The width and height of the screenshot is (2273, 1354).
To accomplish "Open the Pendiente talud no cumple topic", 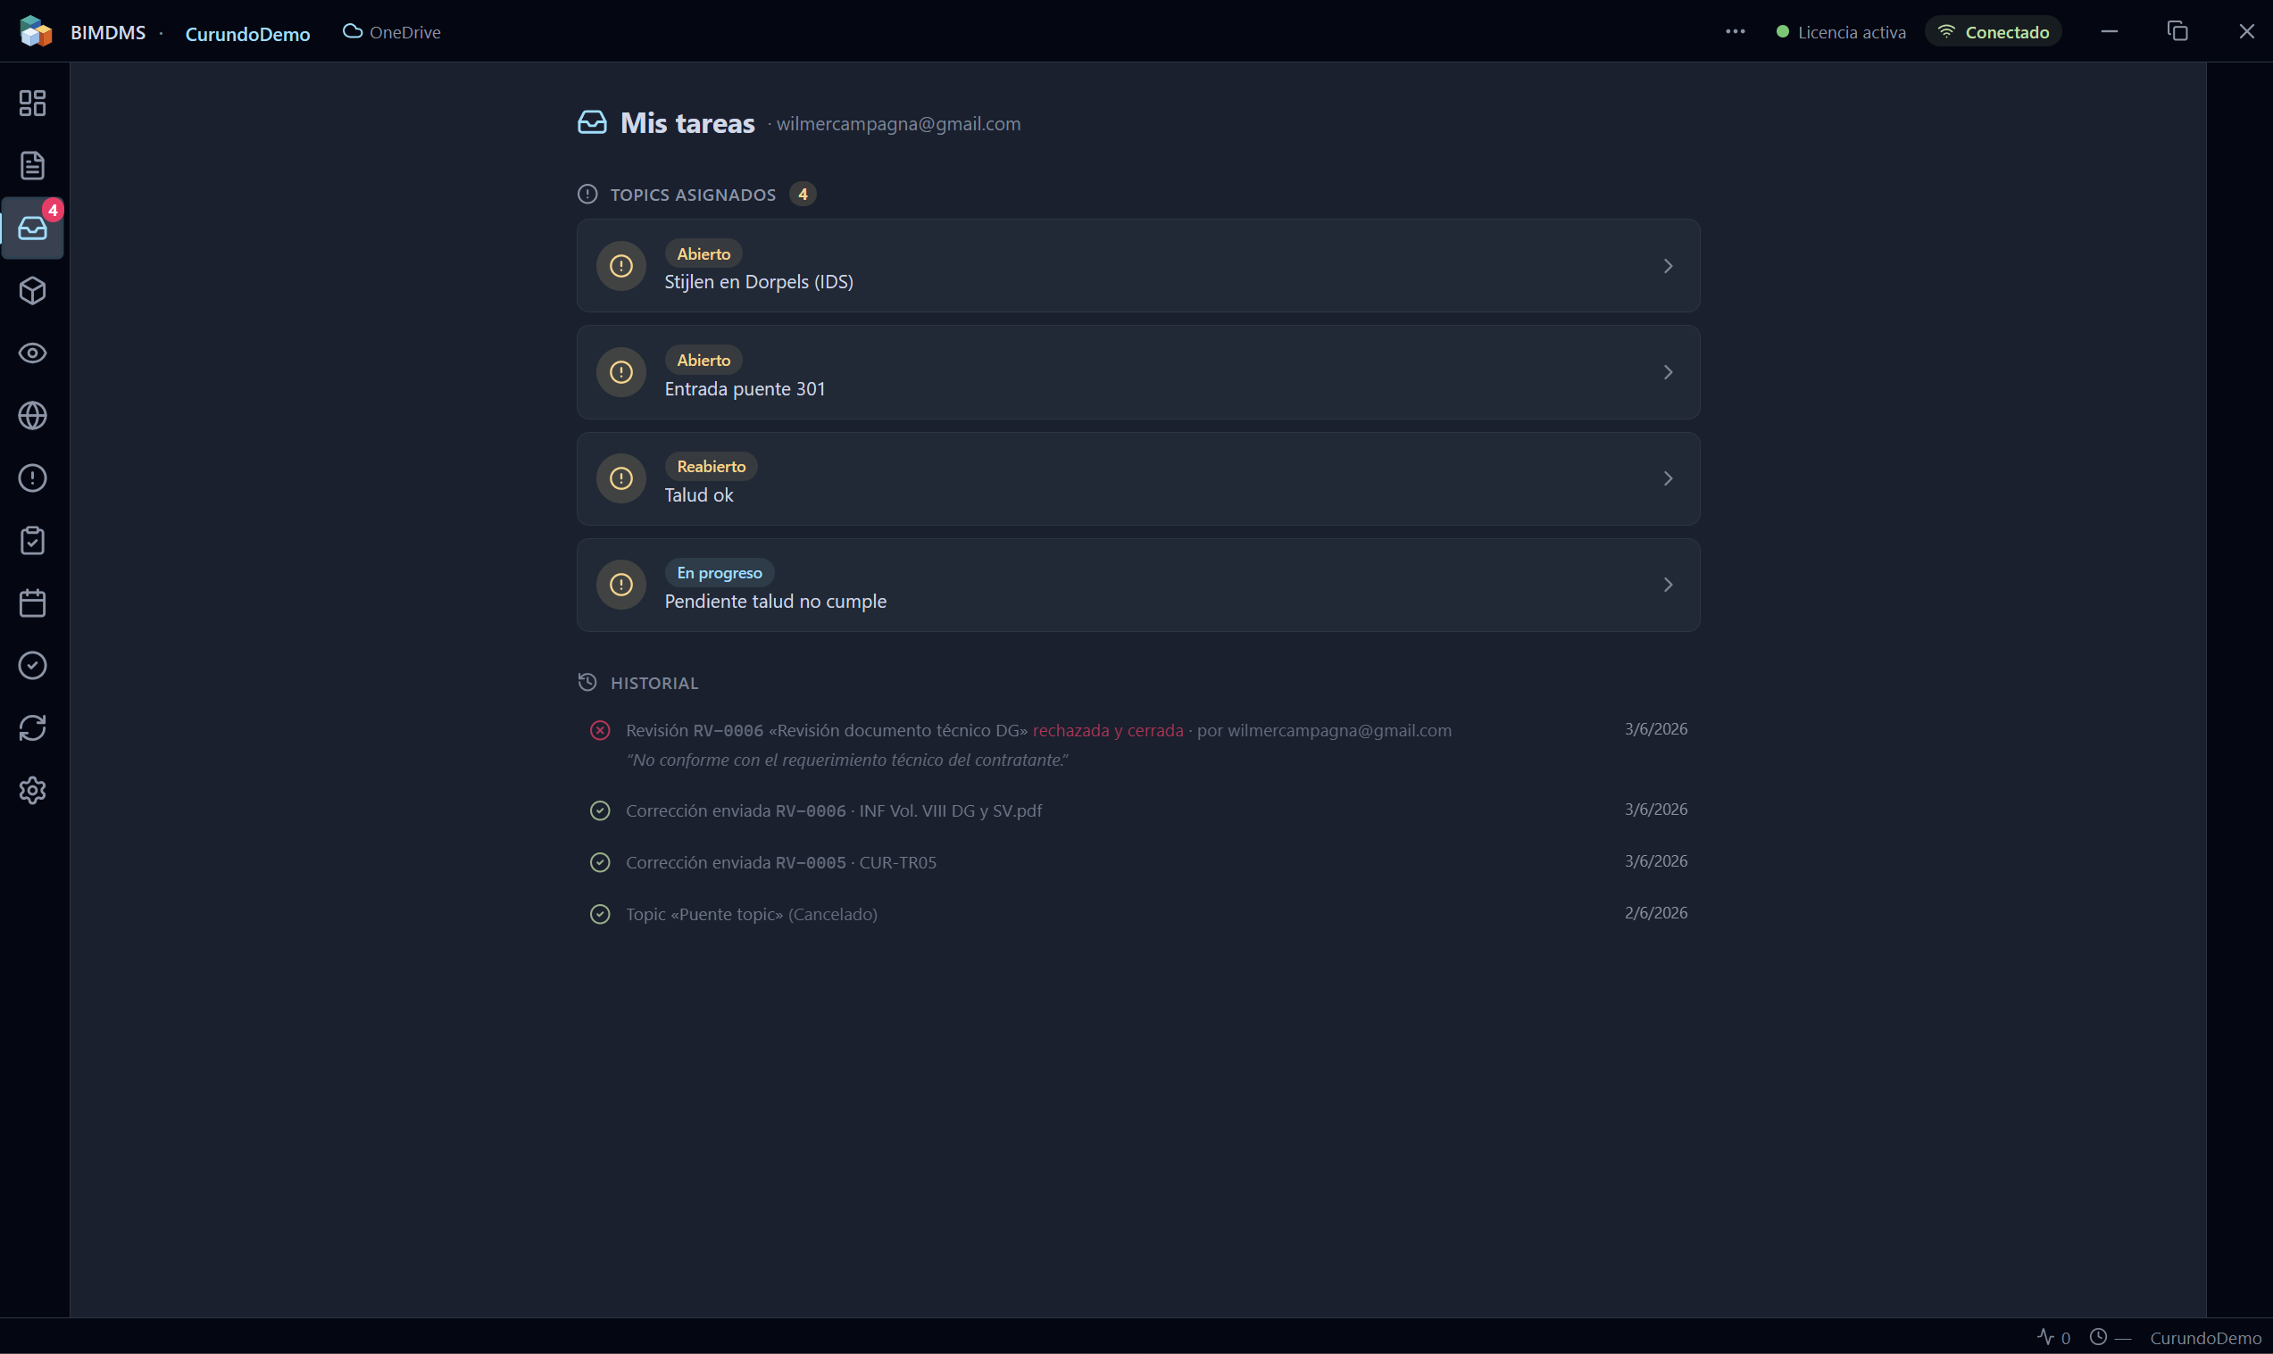I will tap(1138, 585).
